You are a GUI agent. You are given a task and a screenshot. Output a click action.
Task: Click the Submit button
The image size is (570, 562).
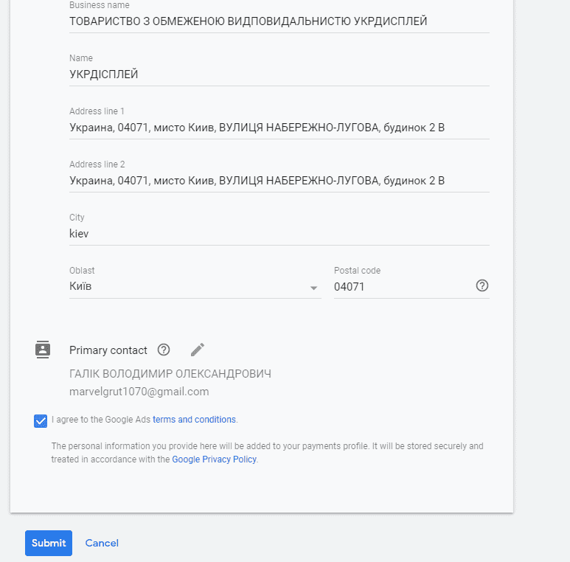(49, 543)
